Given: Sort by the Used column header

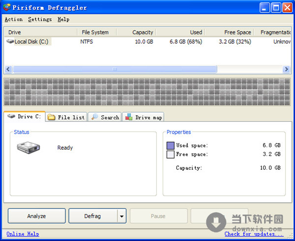Looking at the screenshot, I should tap(180, 32).
